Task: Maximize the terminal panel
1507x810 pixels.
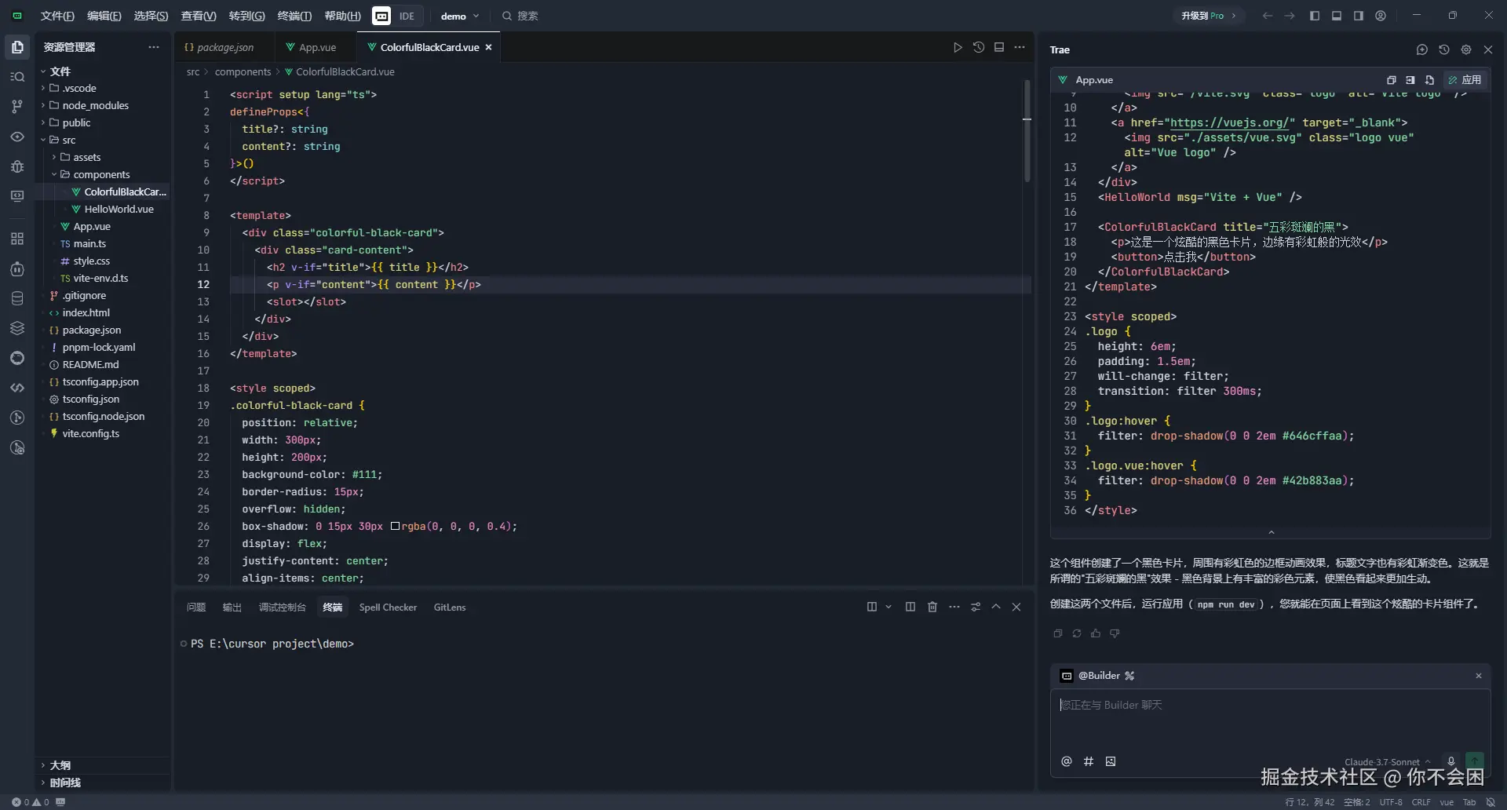Action: click(x=996, y=607)
